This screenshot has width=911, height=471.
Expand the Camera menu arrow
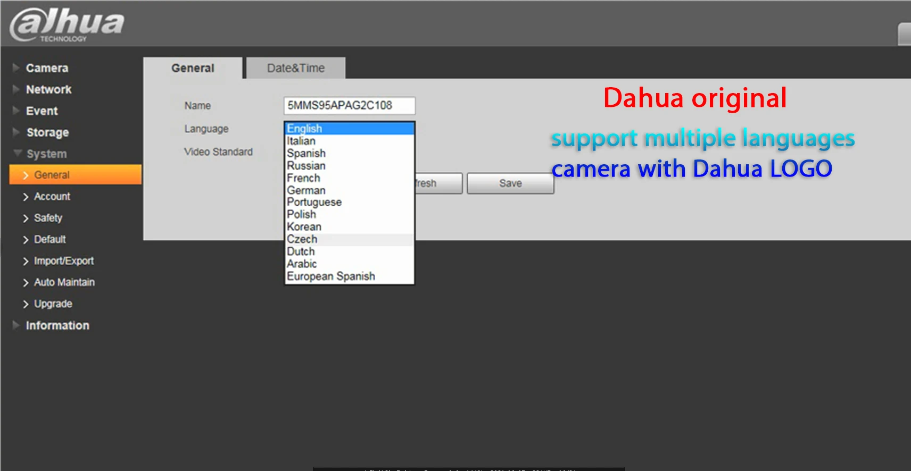click(16, 68)
